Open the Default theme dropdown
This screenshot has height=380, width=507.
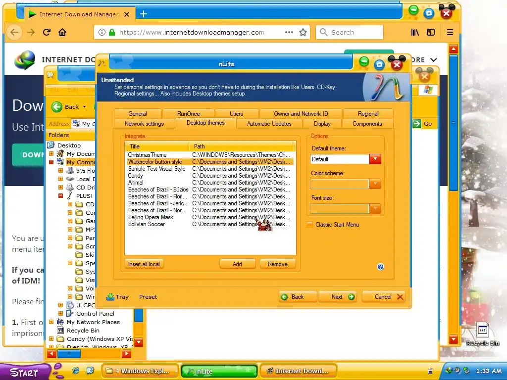click(x=375, y=159)
